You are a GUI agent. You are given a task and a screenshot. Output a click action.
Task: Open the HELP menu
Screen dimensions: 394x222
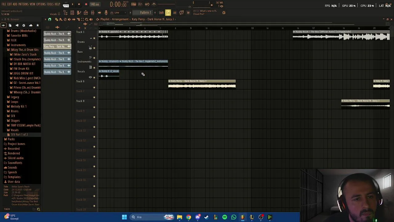tap(58, 4)
